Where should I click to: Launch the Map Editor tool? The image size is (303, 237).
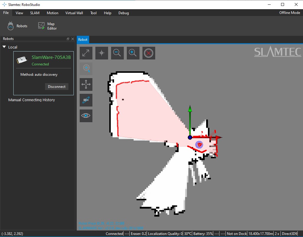[47, 26]
